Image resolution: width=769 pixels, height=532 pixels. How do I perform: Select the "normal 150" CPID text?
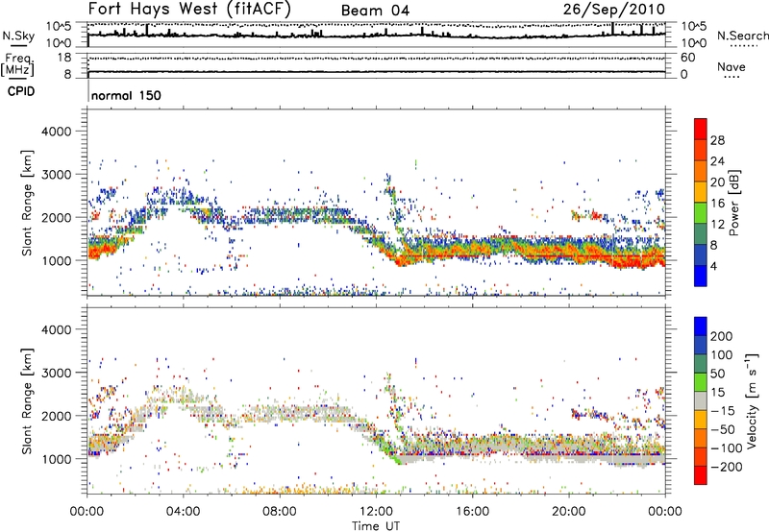126,95
